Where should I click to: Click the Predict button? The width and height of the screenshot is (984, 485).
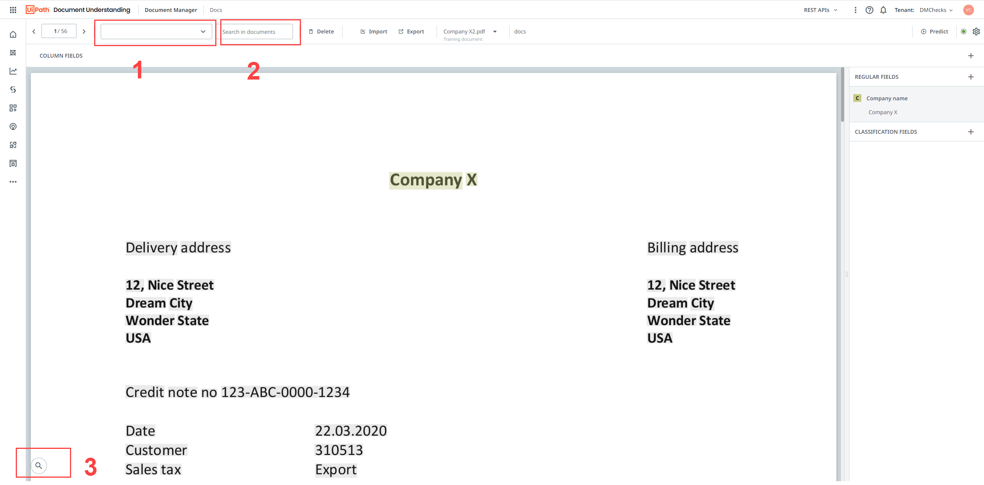click(x=934, y=32)
